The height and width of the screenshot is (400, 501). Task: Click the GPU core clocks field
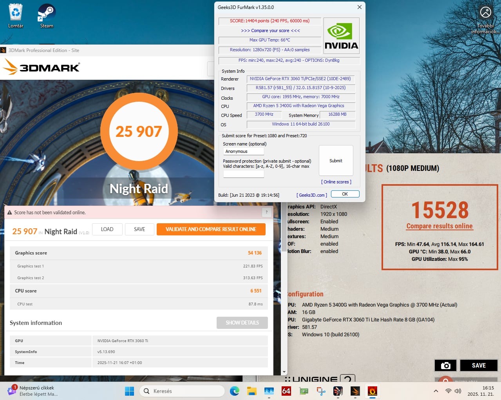(x=300, y=97)
